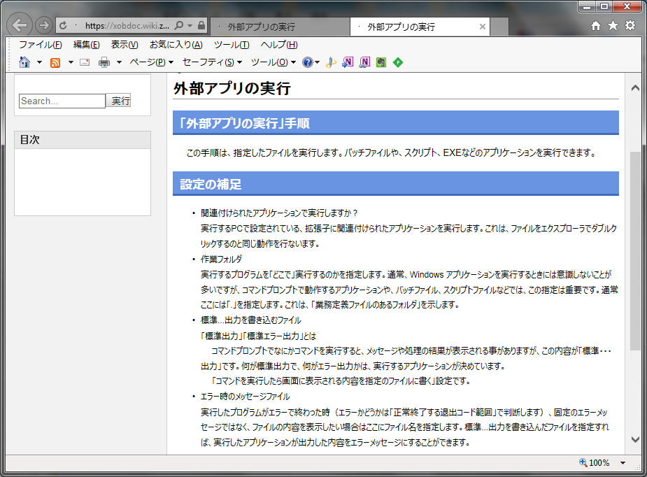Open the address bar autocomplete dropdown

click(190, 26)
